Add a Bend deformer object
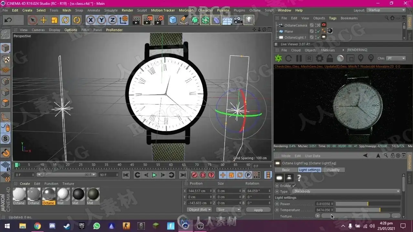The width and height of the screenshot is (413, 232). tap(216, 20)
